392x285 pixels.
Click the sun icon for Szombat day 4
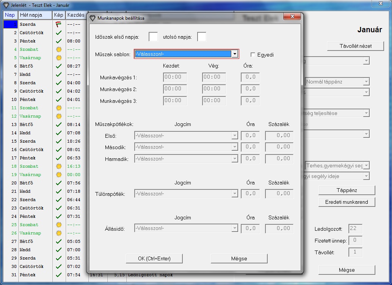point(58,49)
